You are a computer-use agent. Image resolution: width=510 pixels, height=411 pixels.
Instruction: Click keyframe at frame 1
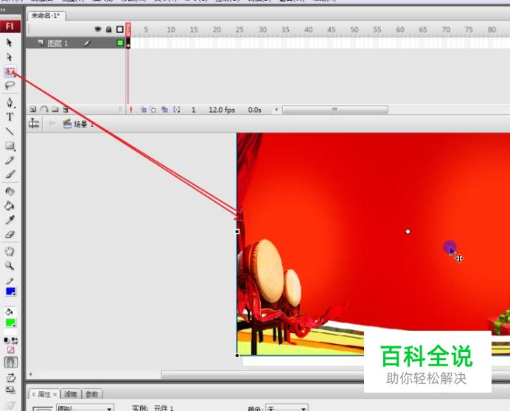[x=128, y=43]
